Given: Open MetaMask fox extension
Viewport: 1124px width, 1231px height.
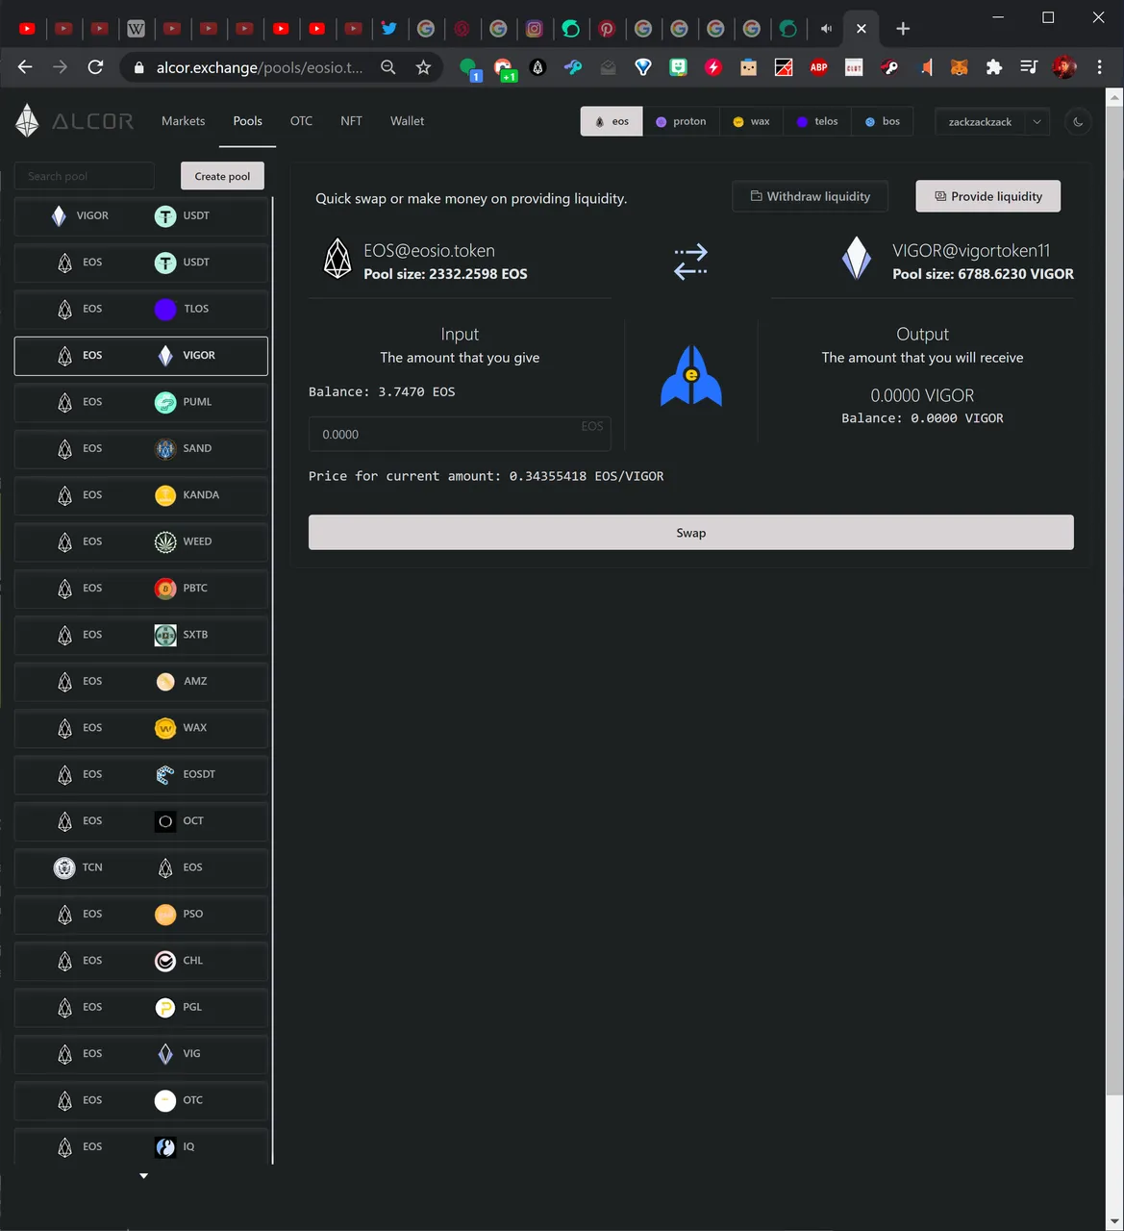Looking at the screenshot, I should coord(959,67).
